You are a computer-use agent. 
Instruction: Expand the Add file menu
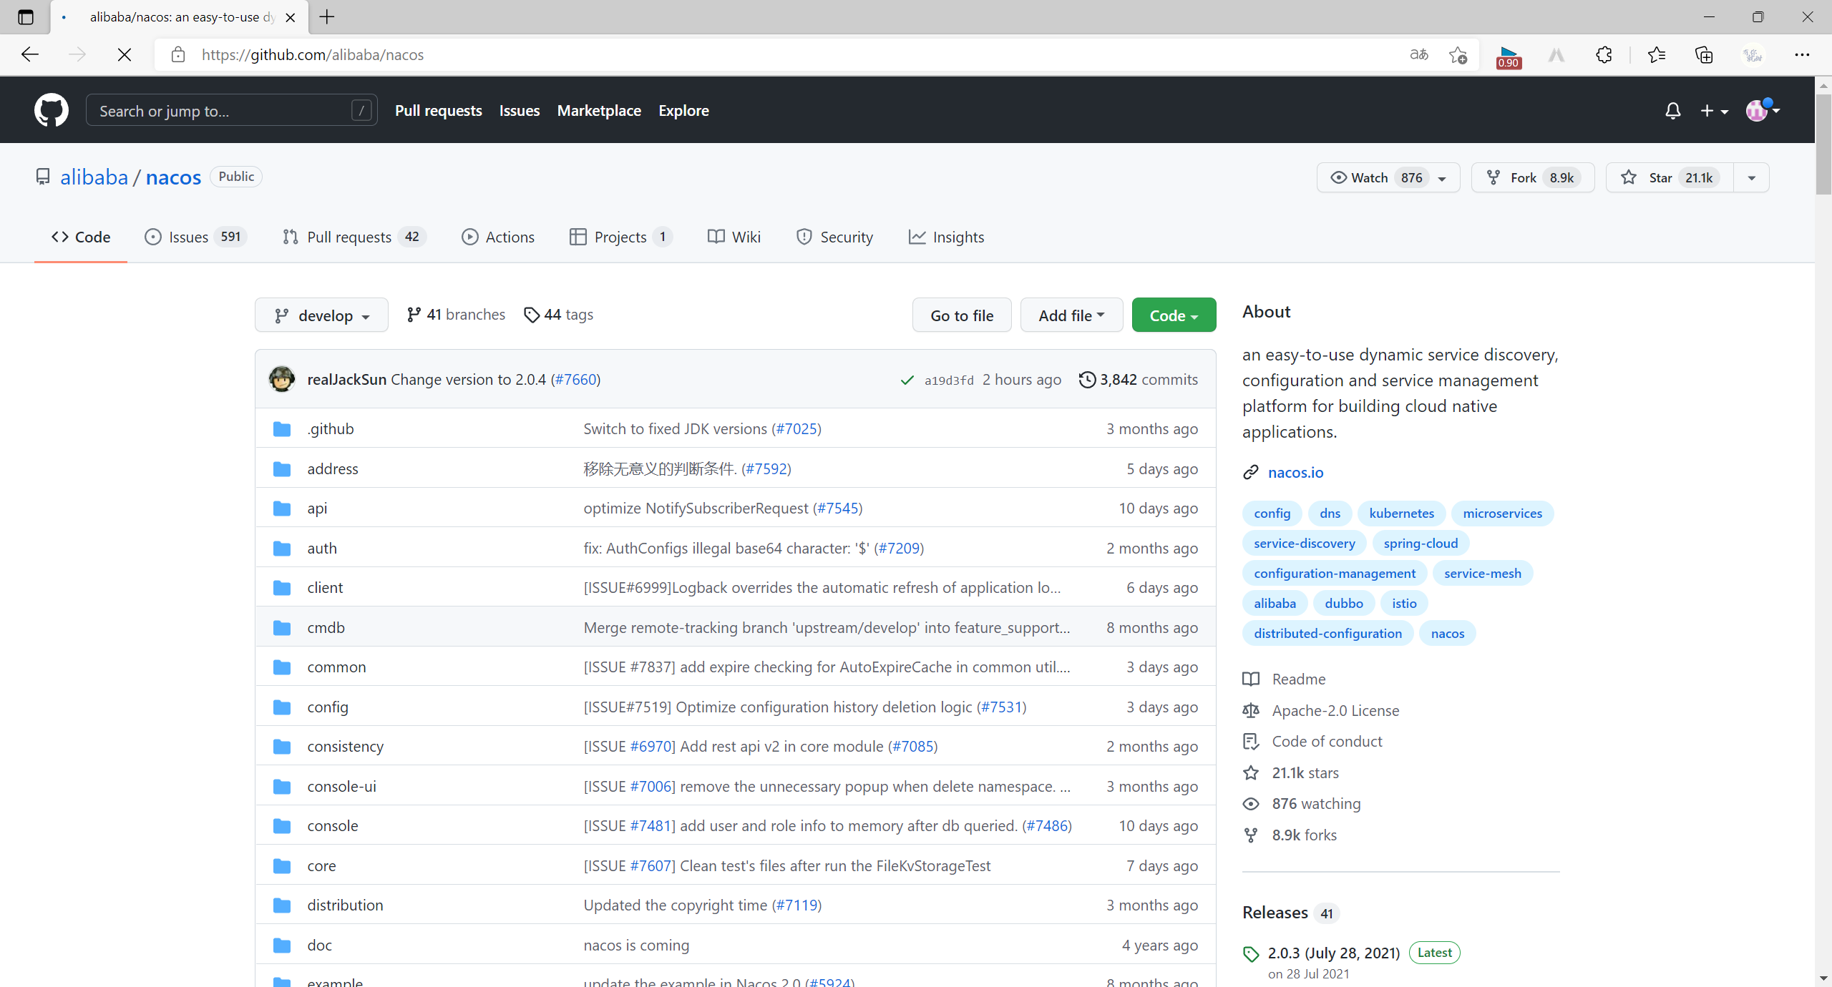(x=1071, y=315)
